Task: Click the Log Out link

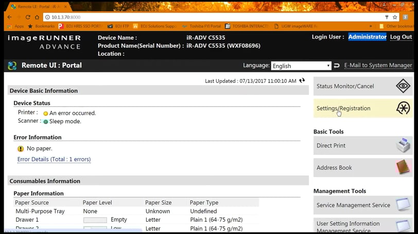Action: [401, 37]
